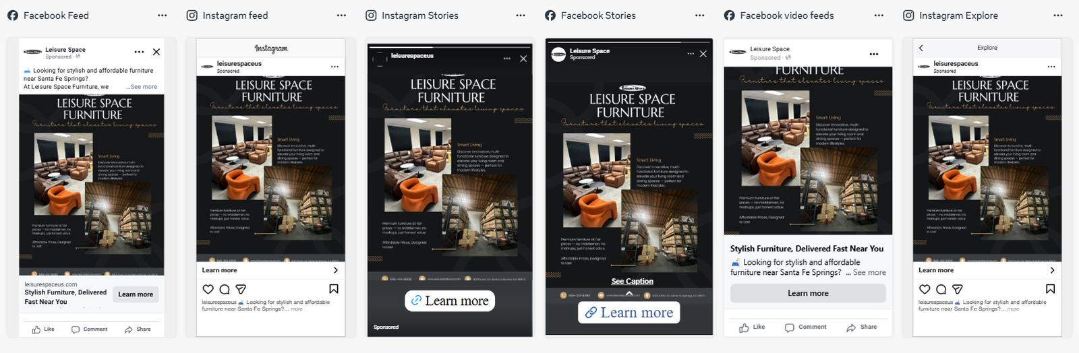Viewport: 1079px width, 353px height.
Task: Click the heart icon in Instagram feed preview
Action: 208,289
